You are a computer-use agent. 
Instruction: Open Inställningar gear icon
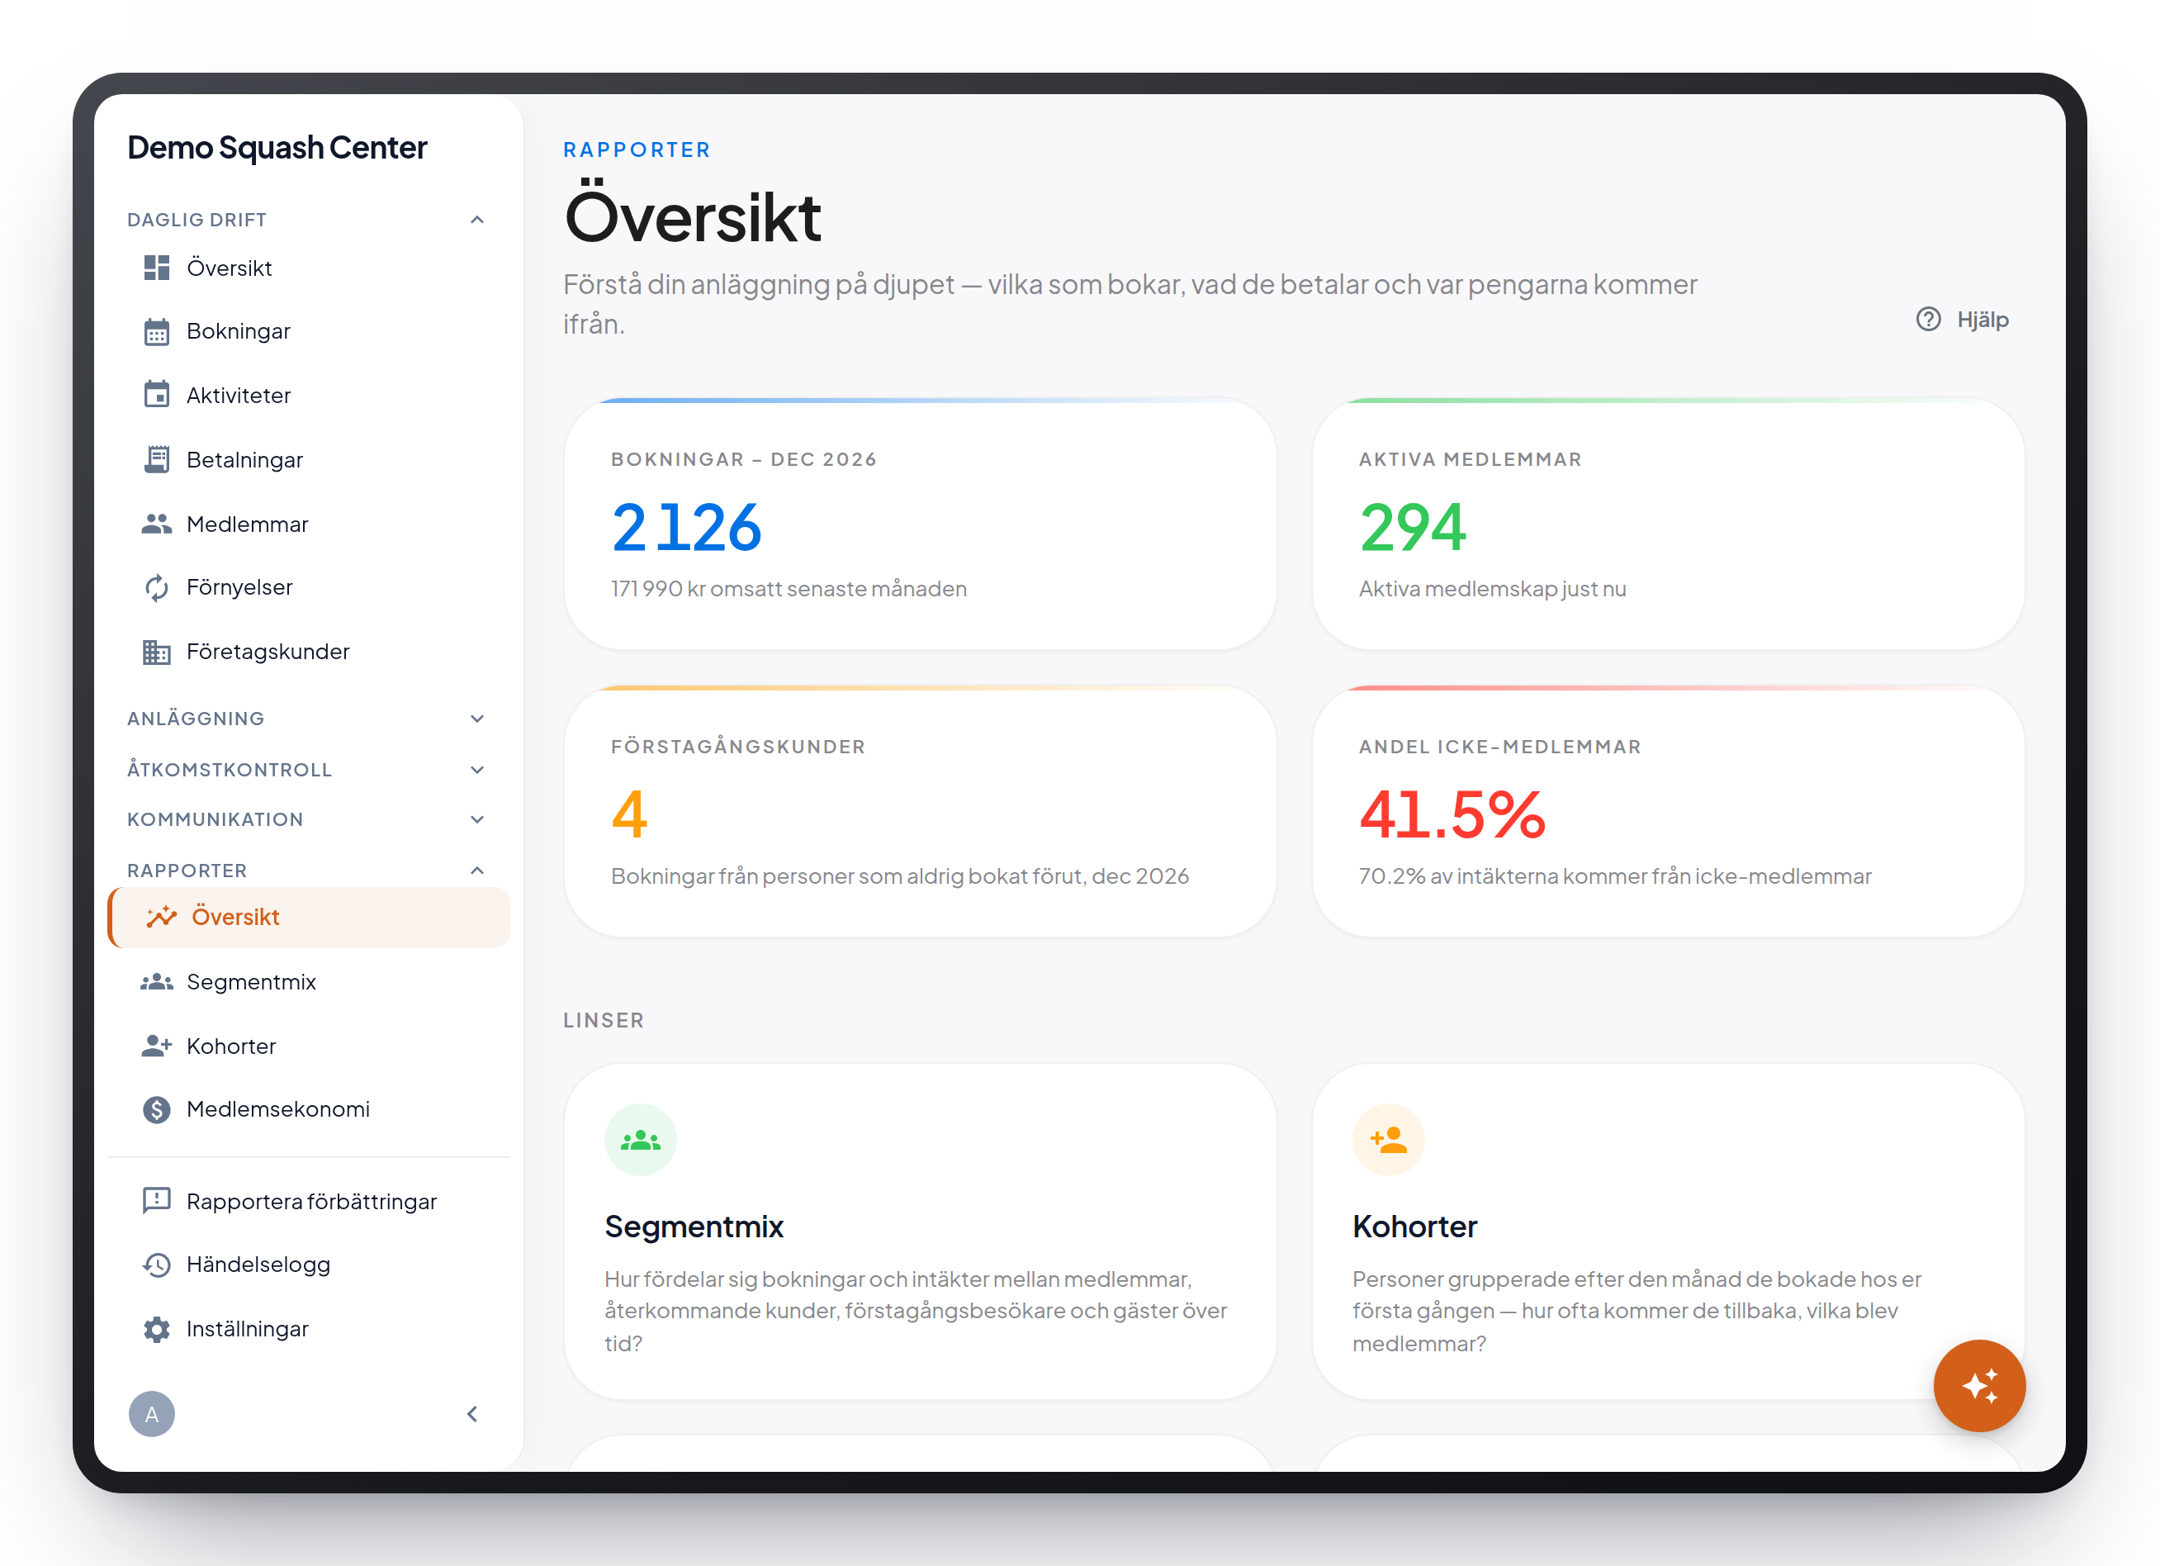tap(156, 1329)
